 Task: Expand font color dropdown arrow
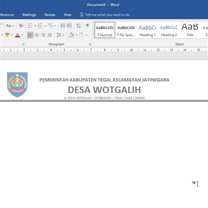coord(22,35)
